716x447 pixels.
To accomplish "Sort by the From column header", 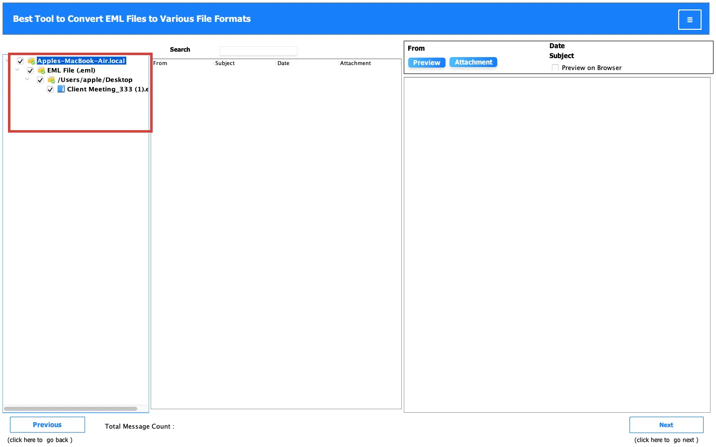I will pos(182,63).
